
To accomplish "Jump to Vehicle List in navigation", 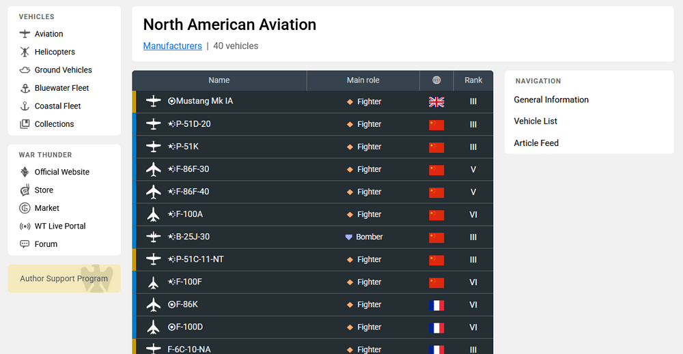I will [x=535, y=121].
